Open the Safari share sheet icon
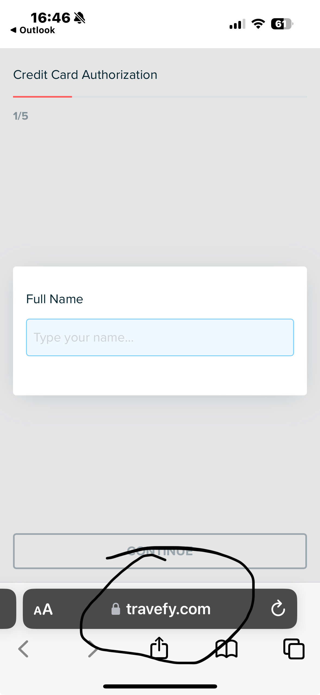 (x=159, y=648)
